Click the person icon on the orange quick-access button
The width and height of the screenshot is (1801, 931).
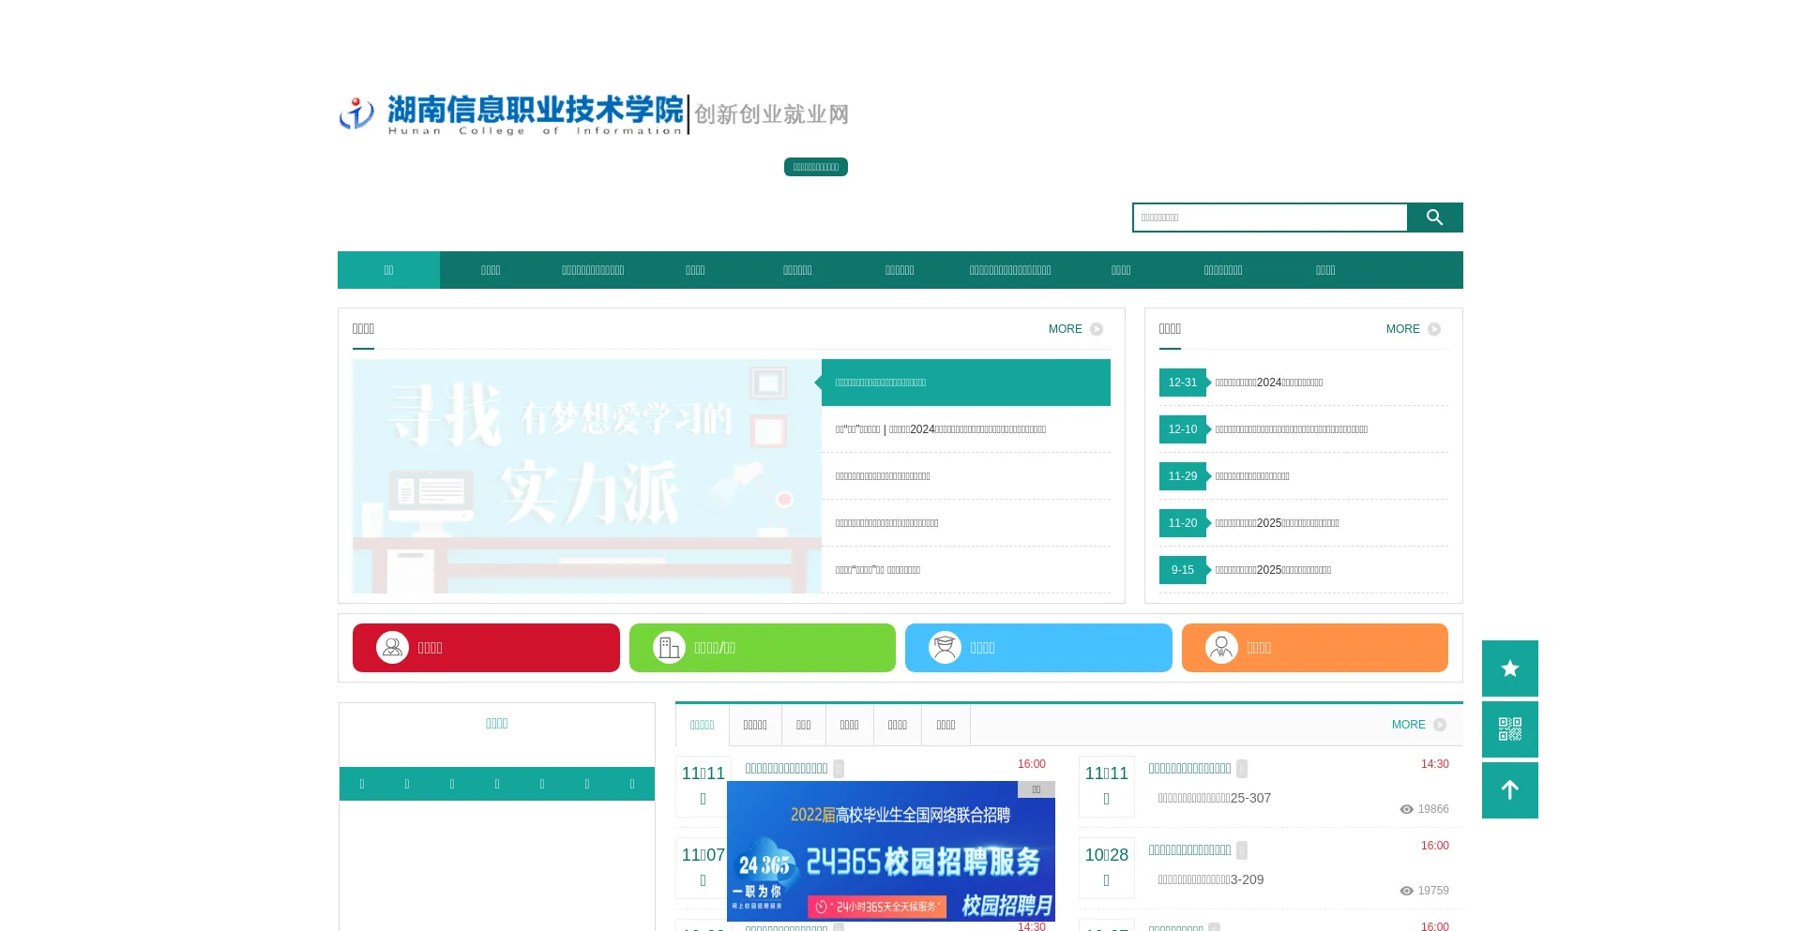[x=1221, y=647]
